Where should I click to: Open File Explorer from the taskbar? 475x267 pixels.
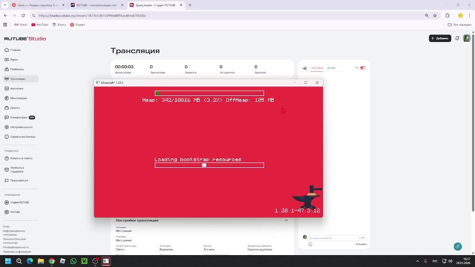41,261
